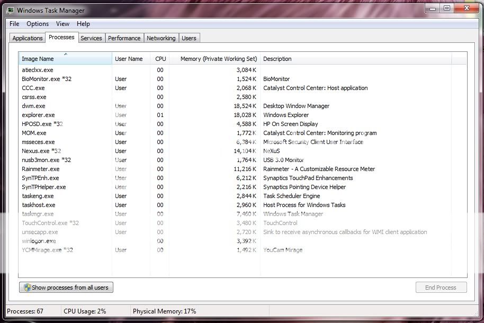This screenshot has height=323, width=484.
Task: Sort by Memory (Private Working Set) column
Action: (x=218, y=59)
